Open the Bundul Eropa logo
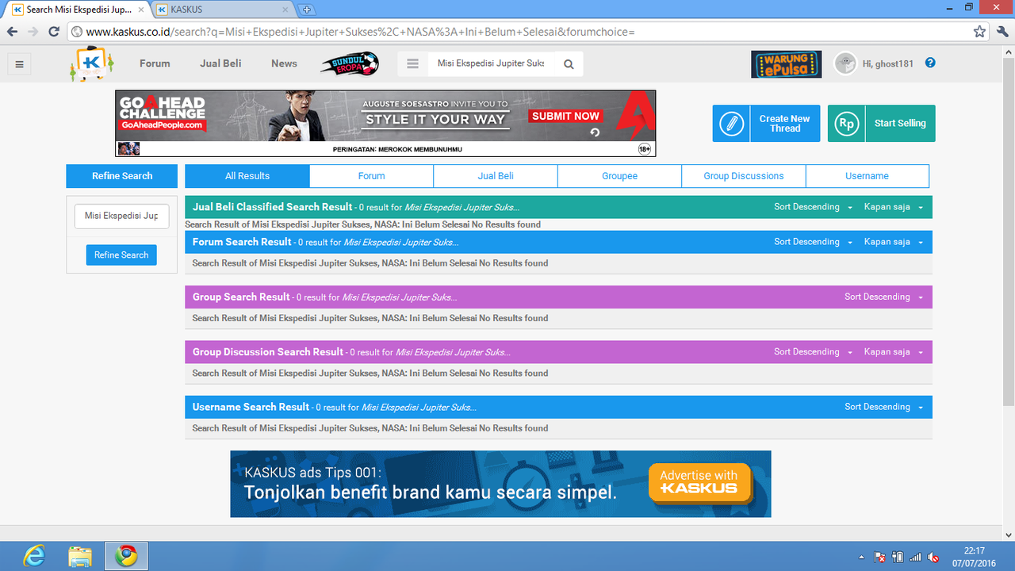Viewport: 1015px width, 571px height. pyautogui.click(x=350, y=63)
